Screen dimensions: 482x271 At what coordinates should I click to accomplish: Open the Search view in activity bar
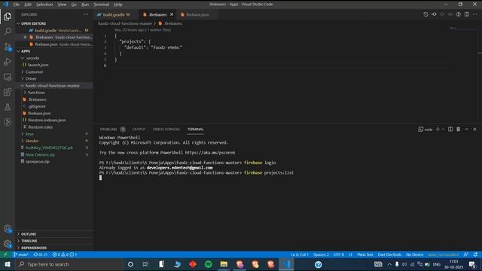(x=8, y=32)
